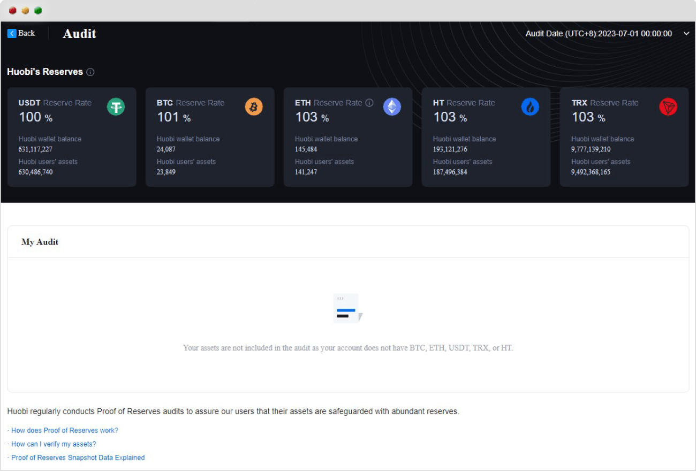Screen dimensions: 696x471
Task: Click USDT wallet balance 631,117,227
Action: [x=35, y=149]
